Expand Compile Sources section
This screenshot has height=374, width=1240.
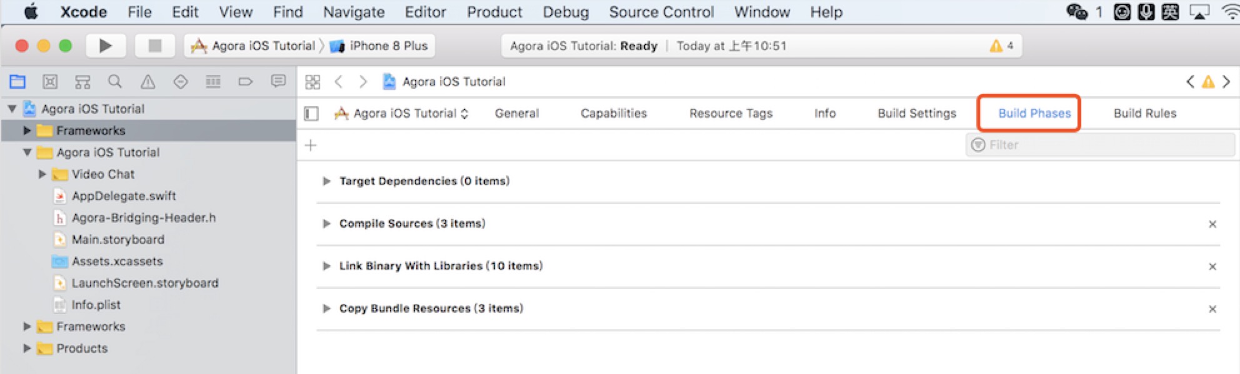326,224
